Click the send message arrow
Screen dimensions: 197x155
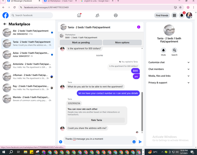pos(140,142)
